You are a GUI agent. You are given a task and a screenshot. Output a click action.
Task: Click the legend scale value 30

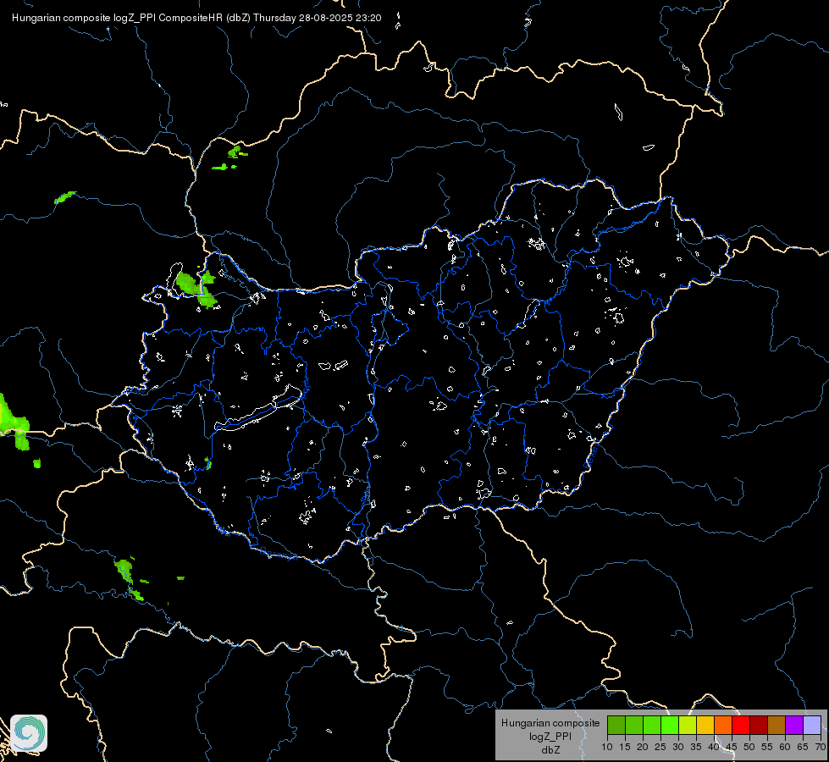[x=678, y=748]
